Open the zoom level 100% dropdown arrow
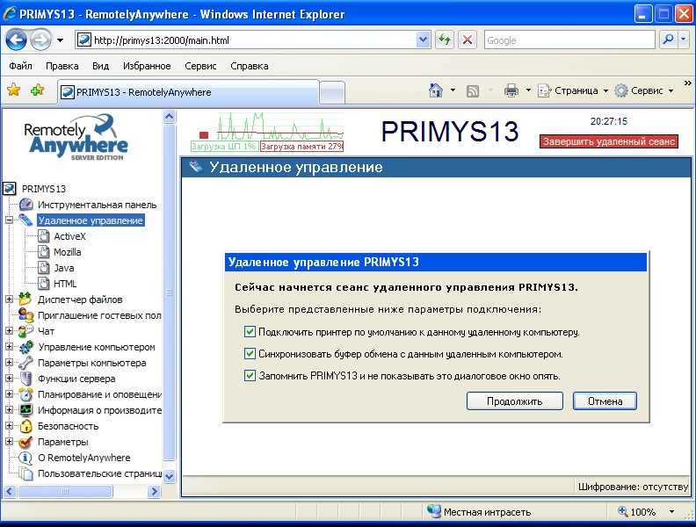696x527 pixels. (671, 512)
